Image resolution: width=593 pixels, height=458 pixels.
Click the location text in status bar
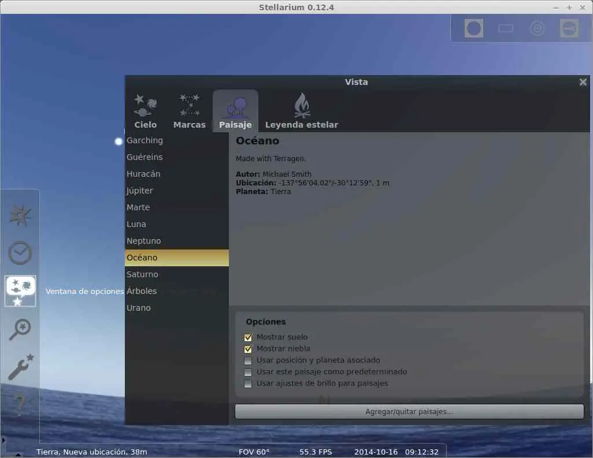pos(92,452)
